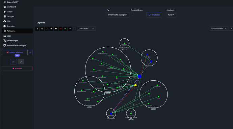Click the reset/rotate arrow toolbar icon

[x=42, y=29]
